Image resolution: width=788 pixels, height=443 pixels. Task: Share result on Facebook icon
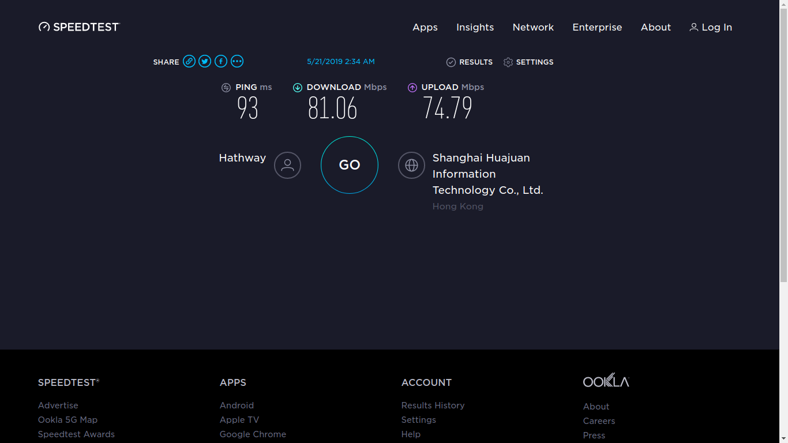pyautogui.click(x=221, y=61)
